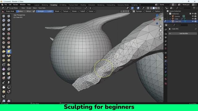Hide Camera in the outliner
198x111 pixels.
tap(193, 16)
